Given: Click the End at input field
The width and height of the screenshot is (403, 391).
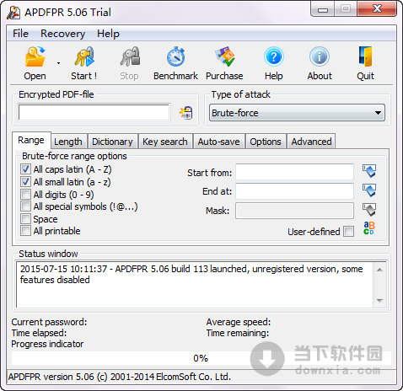Looking at the screenshot, I should 294,191.
